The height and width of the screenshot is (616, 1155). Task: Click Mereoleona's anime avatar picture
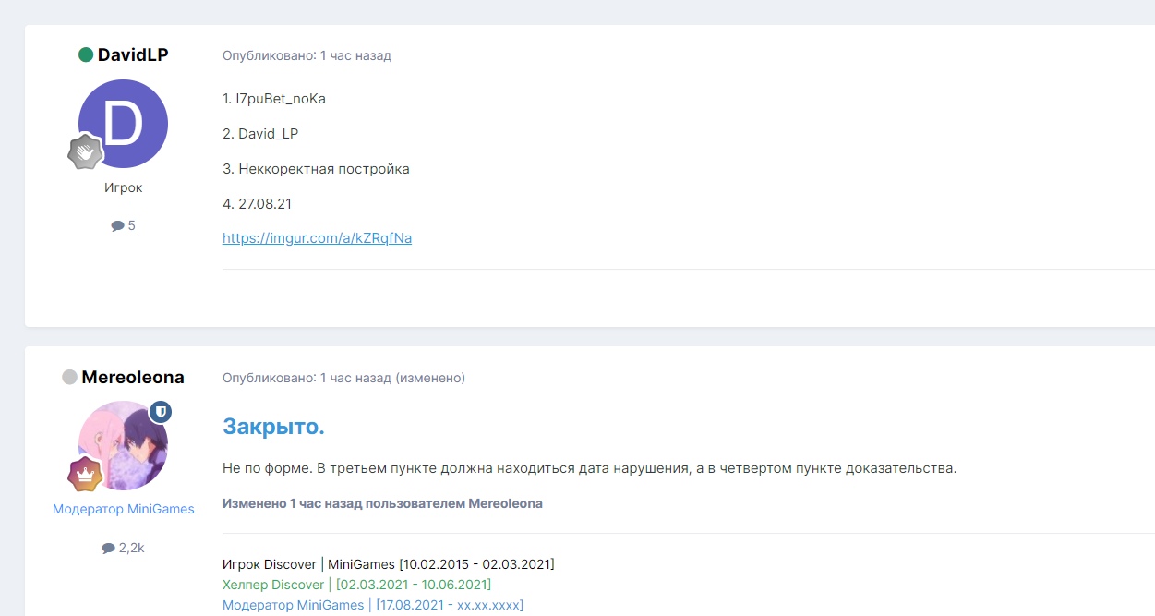(123, 445)
